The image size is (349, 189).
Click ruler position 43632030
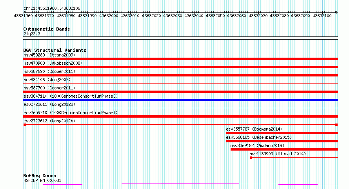[173, 16]
